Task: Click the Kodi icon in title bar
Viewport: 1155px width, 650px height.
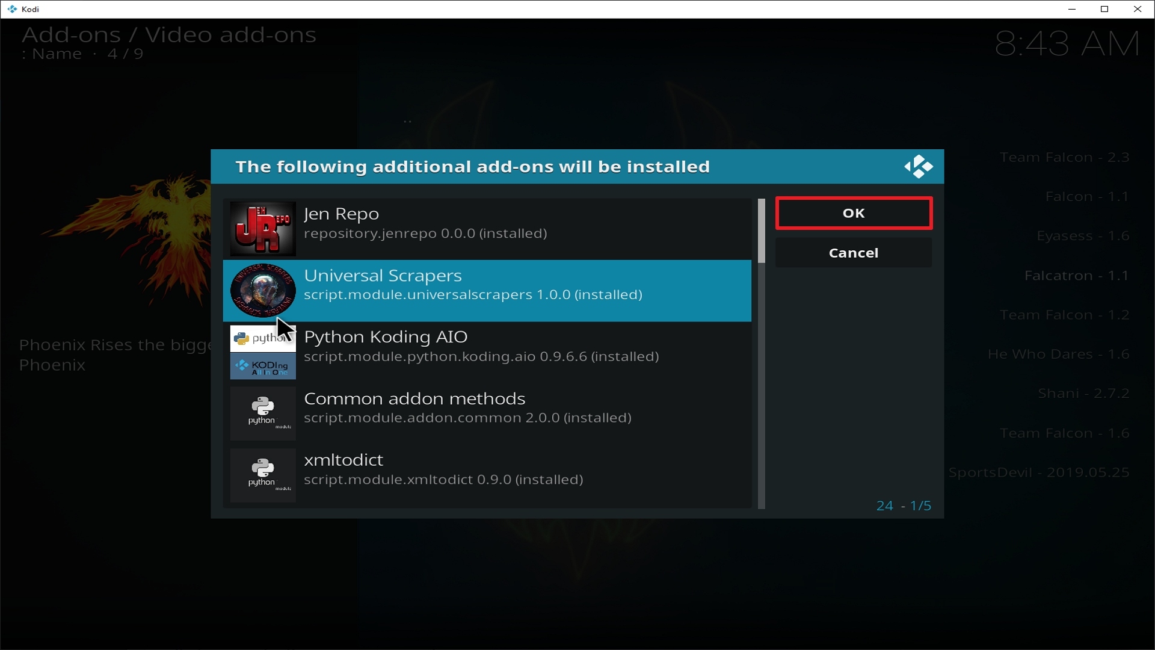Action: click(12, 9)
